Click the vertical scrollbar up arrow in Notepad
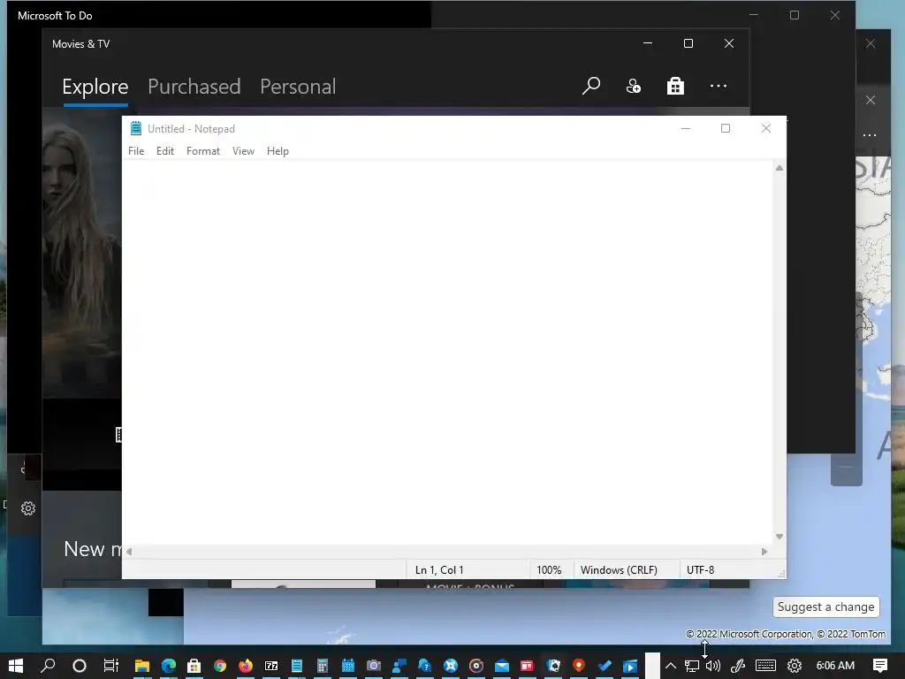905x679 pixels. click(780, 168)
